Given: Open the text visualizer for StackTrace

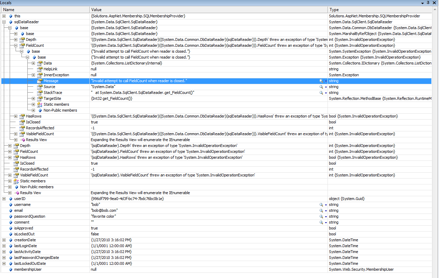Looking at the screenshot, I should 321,93.
